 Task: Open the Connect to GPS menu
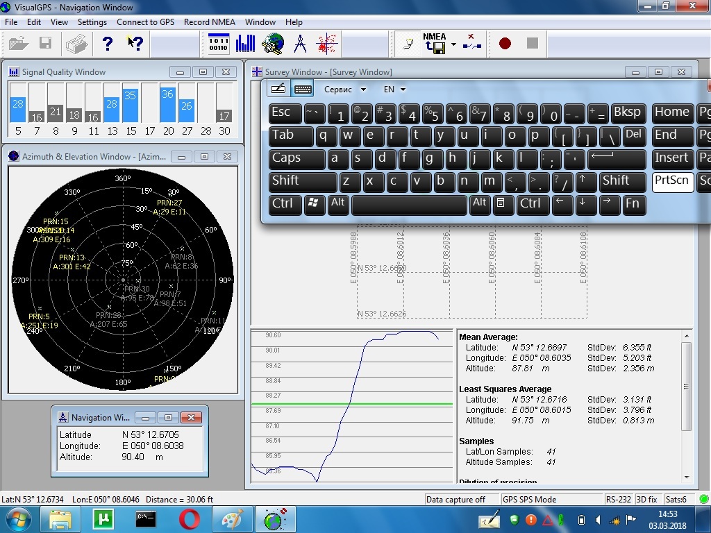tap(145, 22)
